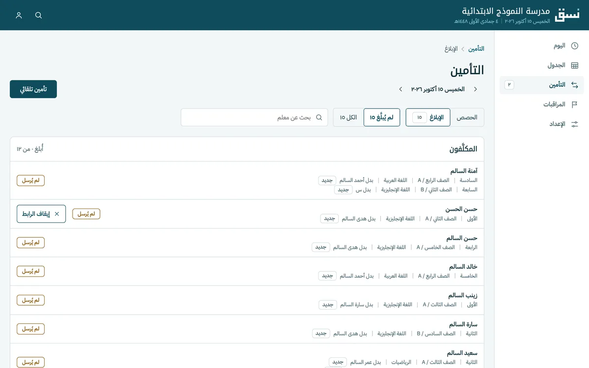Click لم يُرسل badge for خالد السالم
The image size is (589, 368).
coord(31,271)
